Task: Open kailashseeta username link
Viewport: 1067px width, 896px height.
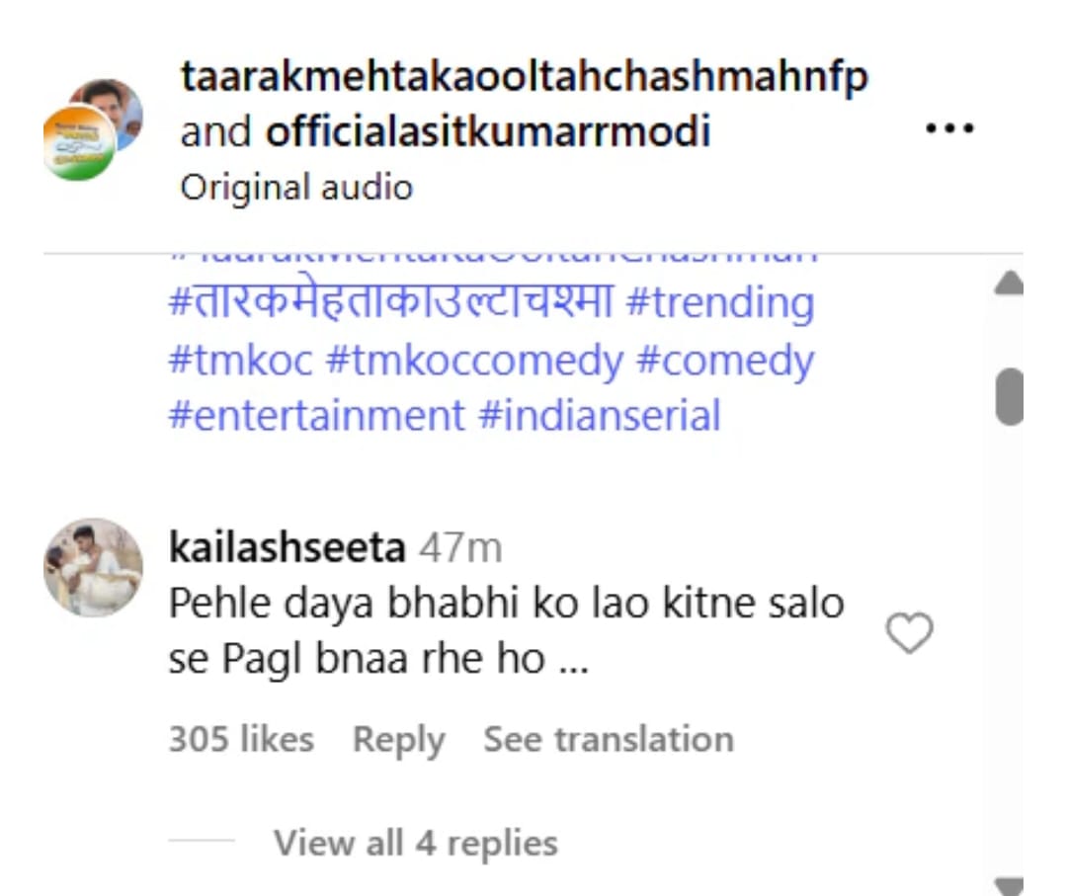Action: point(287,547)
